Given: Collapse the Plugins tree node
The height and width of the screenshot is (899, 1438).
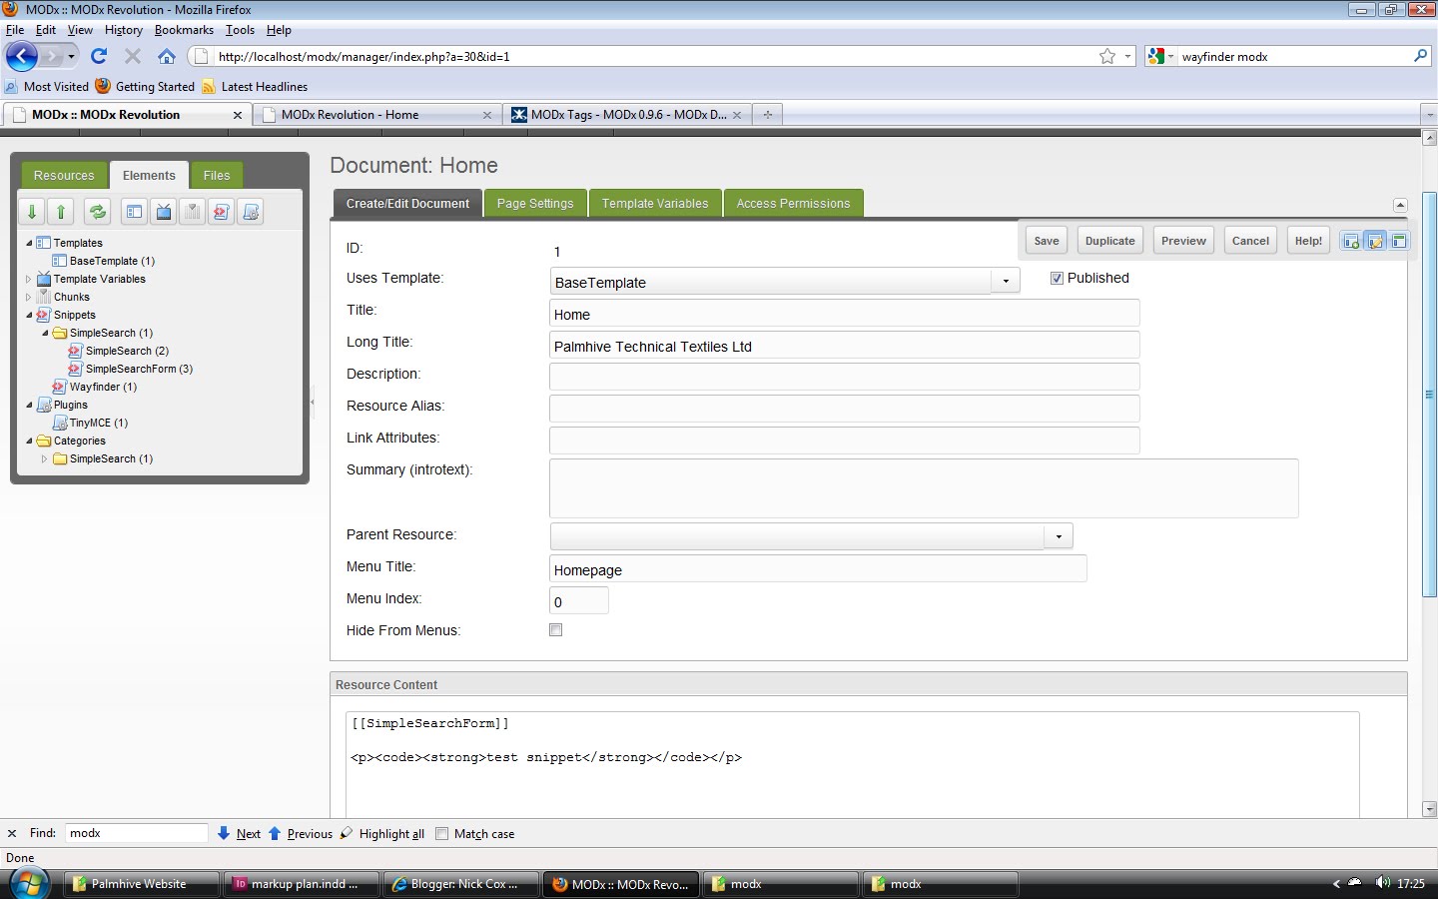Looking at the screenshot, I should click(x=29, y=405).
